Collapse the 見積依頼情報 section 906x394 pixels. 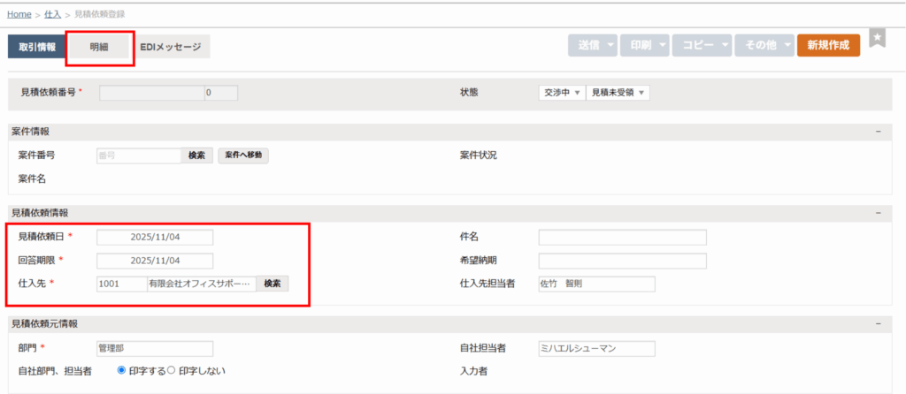878,213
